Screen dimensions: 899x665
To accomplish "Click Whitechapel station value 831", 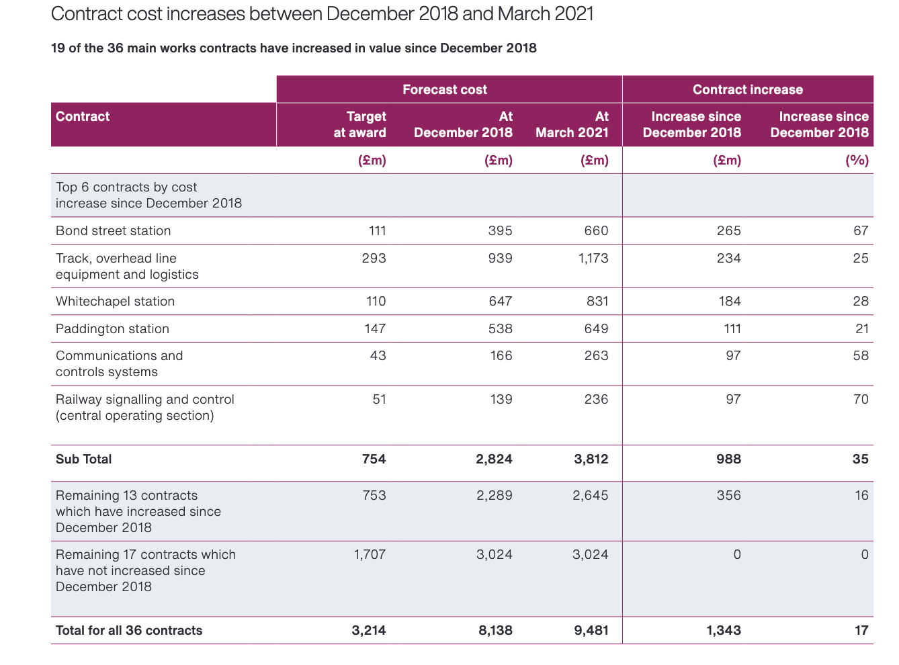I will coord(596,301).
